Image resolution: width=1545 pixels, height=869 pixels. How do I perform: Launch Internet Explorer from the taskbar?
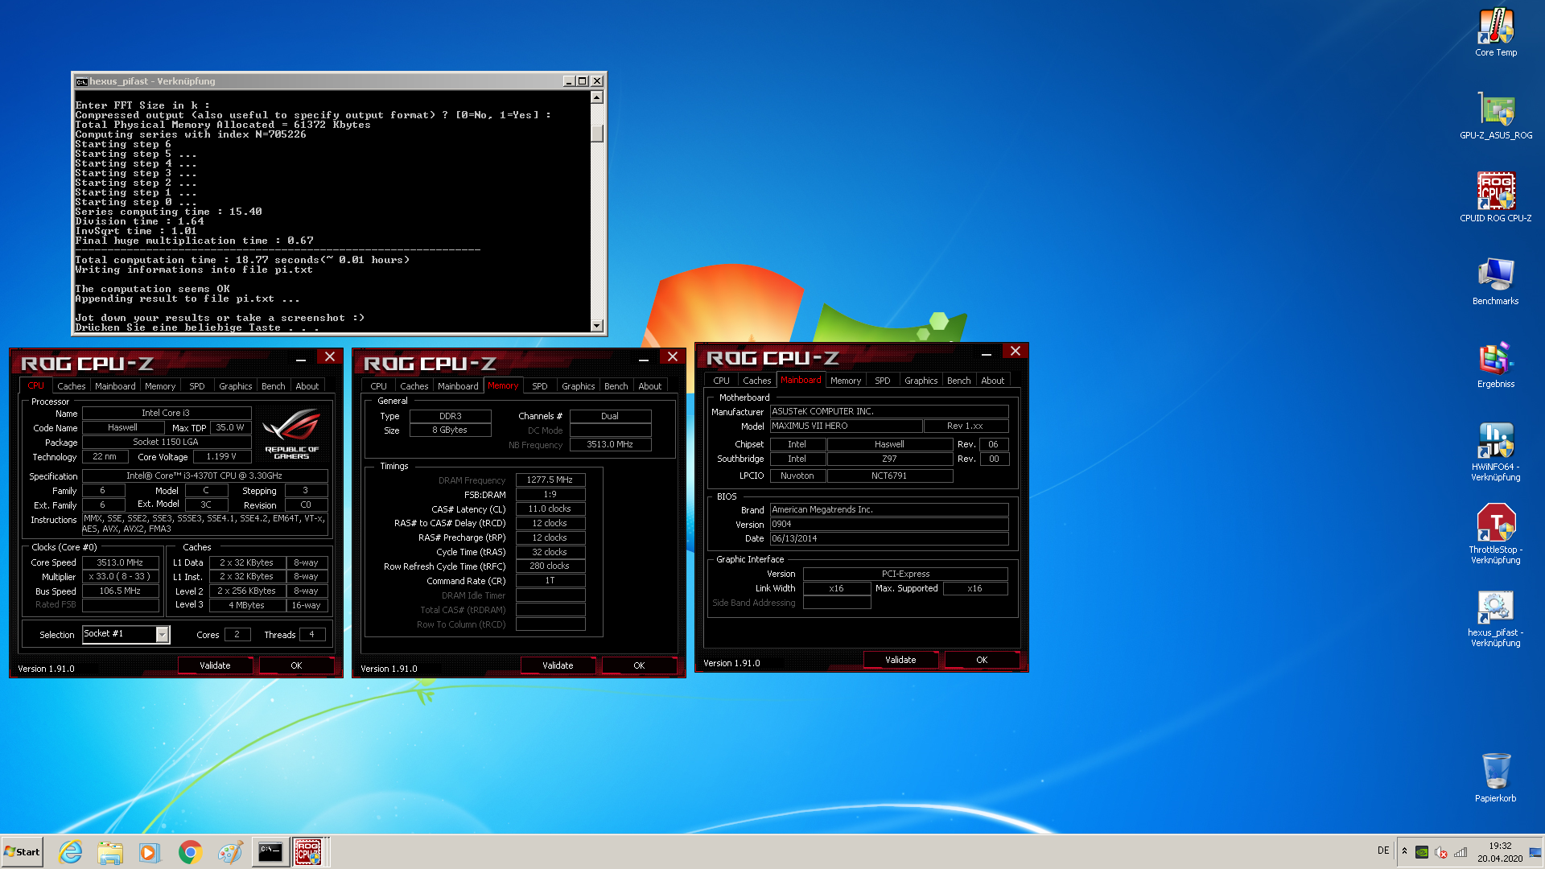pos(71,851)
